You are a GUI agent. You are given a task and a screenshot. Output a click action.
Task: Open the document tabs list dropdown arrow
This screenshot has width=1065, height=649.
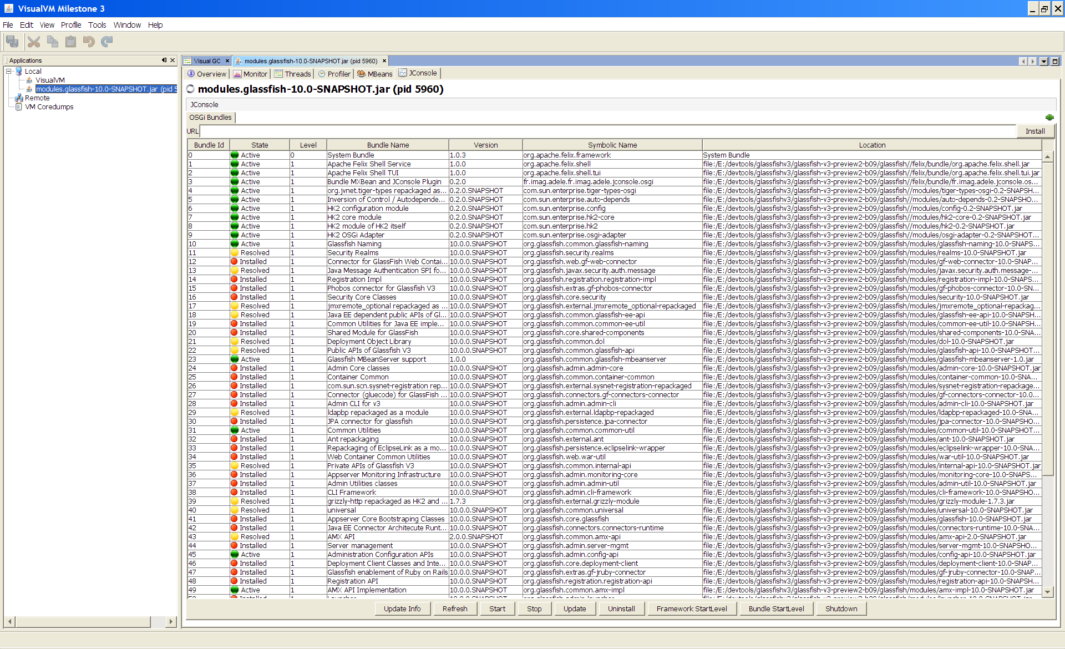(1044, 62)
